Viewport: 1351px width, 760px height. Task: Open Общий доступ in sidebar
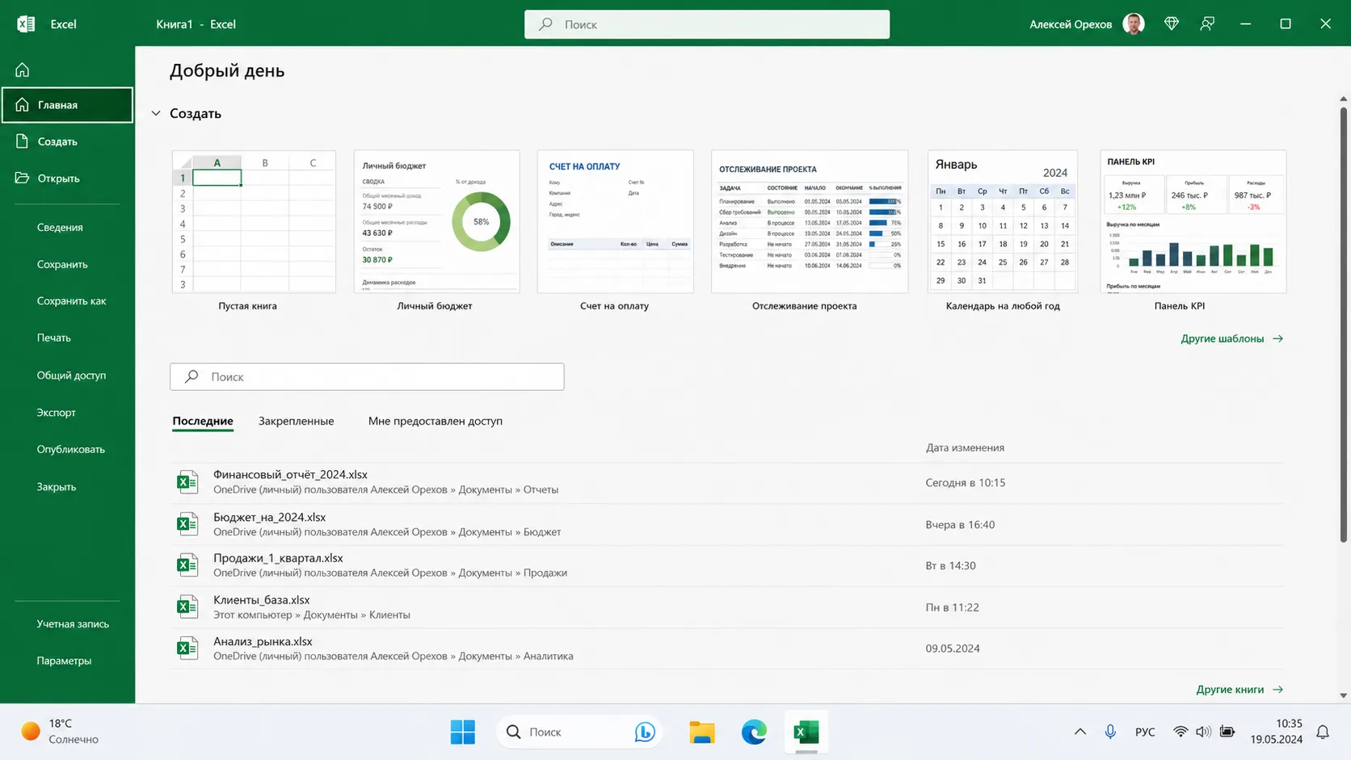pyautogui.click(x=71, y=375)
